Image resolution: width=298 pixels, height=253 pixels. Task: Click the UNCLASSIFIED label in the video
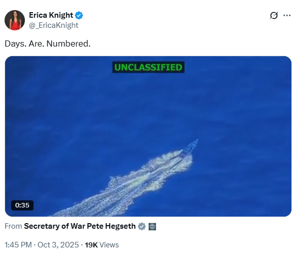[148, 67]
